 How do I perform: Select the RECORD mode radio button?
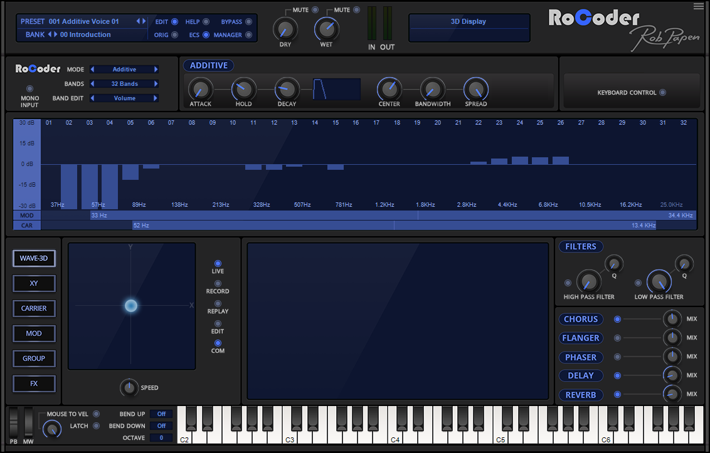(218, 283)
